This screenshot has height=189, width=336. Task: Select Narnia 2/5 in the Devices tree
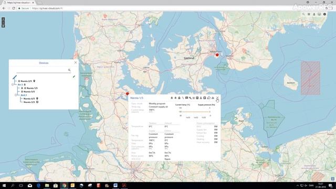26,81
